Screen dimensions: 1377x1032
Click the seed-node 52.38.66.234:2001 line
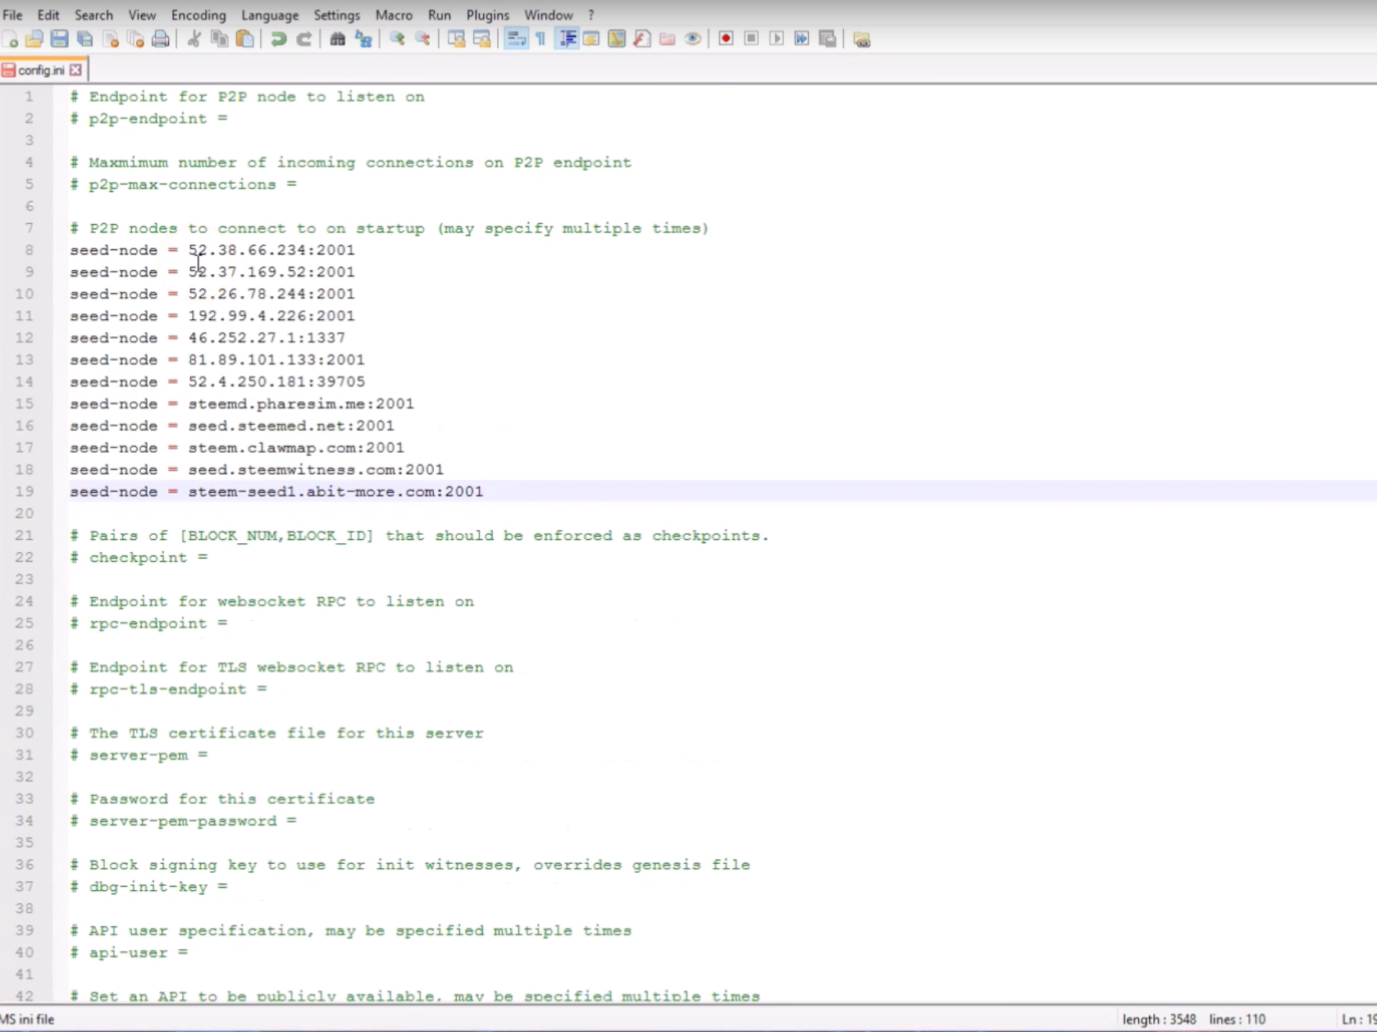pyautogui.click(x=212, y=250)
